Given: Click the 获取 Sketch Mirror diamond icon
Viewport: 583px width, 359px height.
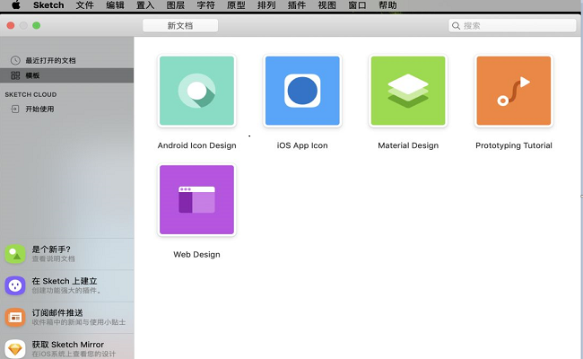Looking at the screenshot, I should pos(15,348).
